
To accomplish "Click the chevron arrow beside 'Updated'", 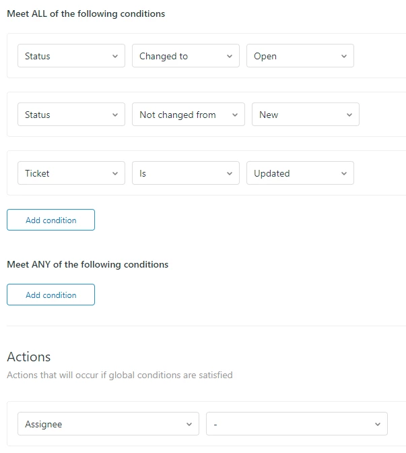I will tap(344, 174).
